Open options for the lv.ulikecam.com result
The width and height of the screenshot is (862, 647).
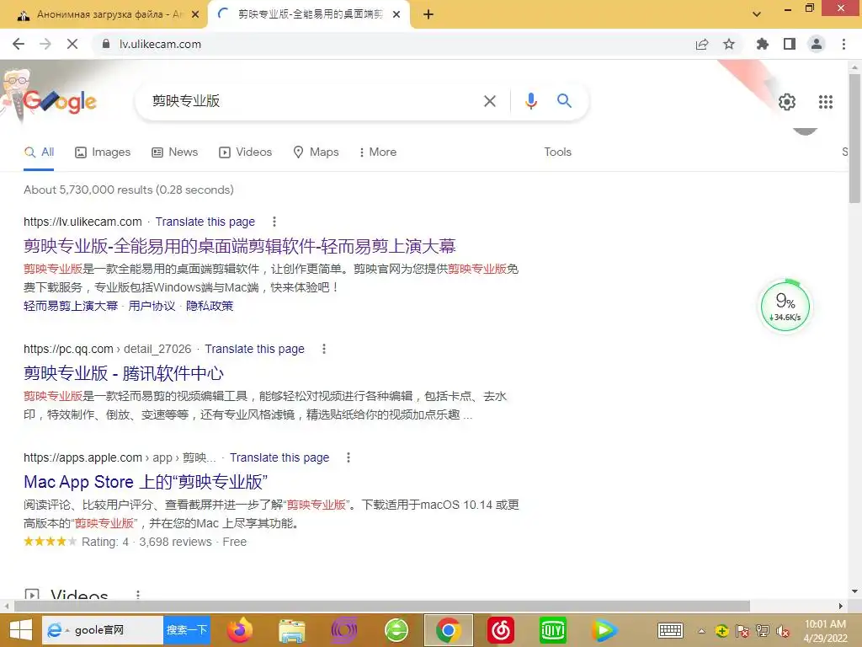[x=274, y=222]
